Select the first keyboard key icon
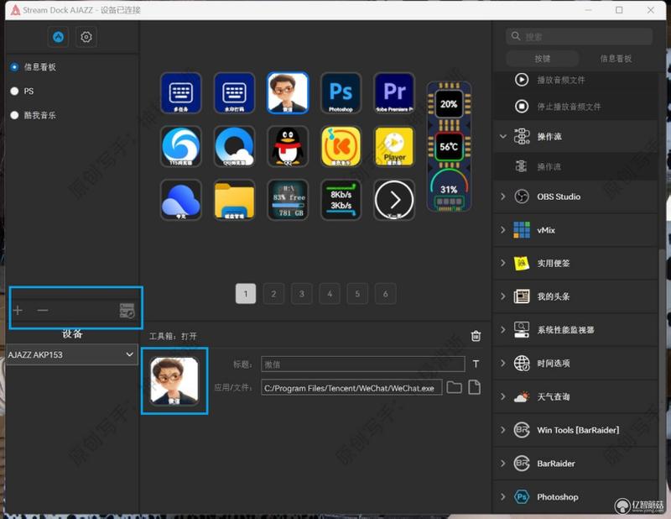671x519 pixels. [x=181, y=93]
